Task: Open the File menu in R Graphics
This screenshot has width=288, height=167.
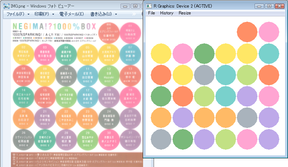Action: coord(151,13)
